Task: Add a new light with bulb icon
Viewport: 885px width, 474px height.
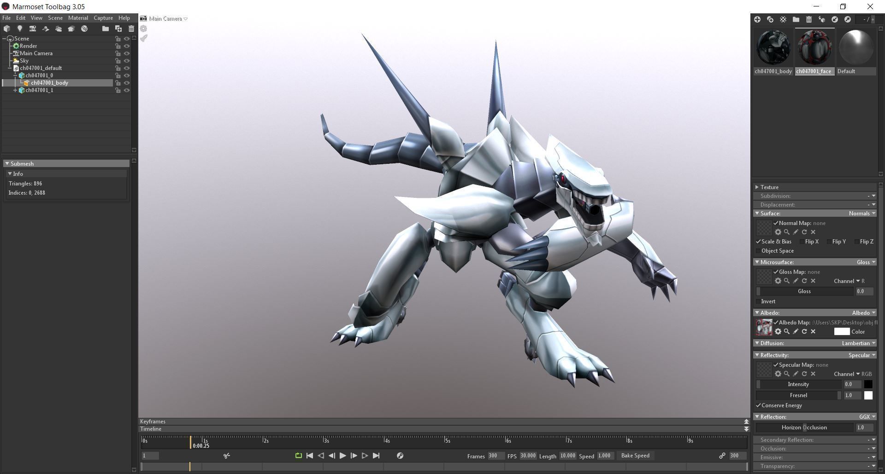Action: (20, 29)
